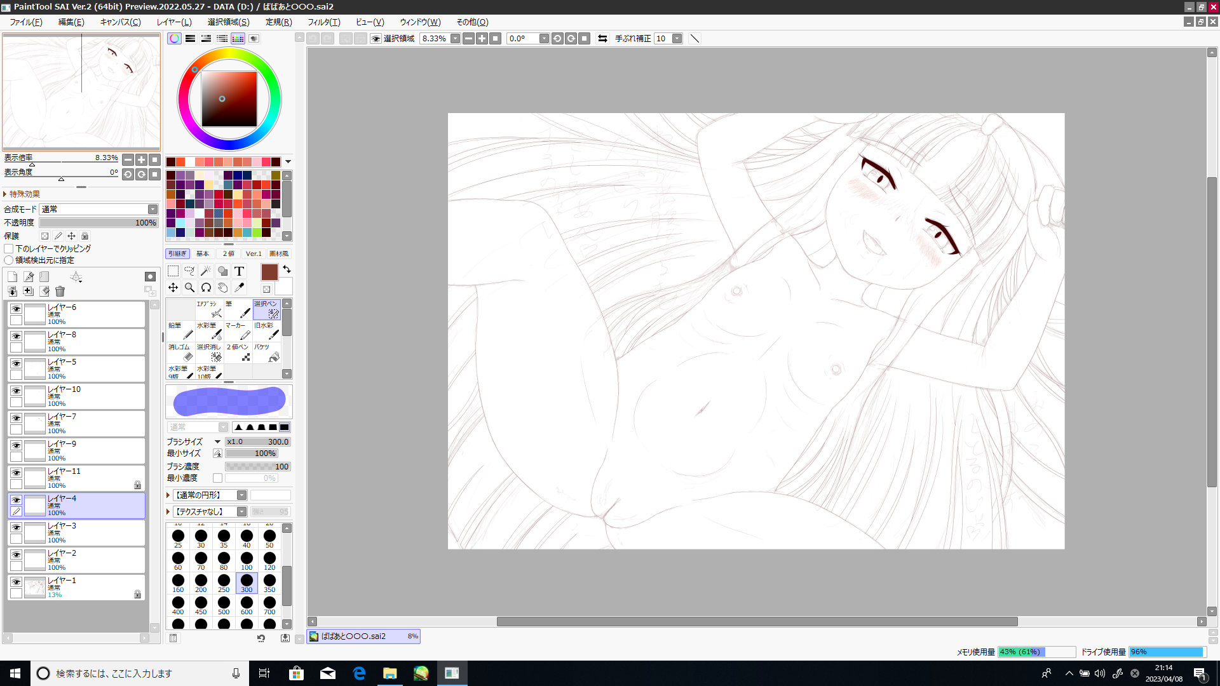Open the フィルタ(T) menu

point(324,22)
